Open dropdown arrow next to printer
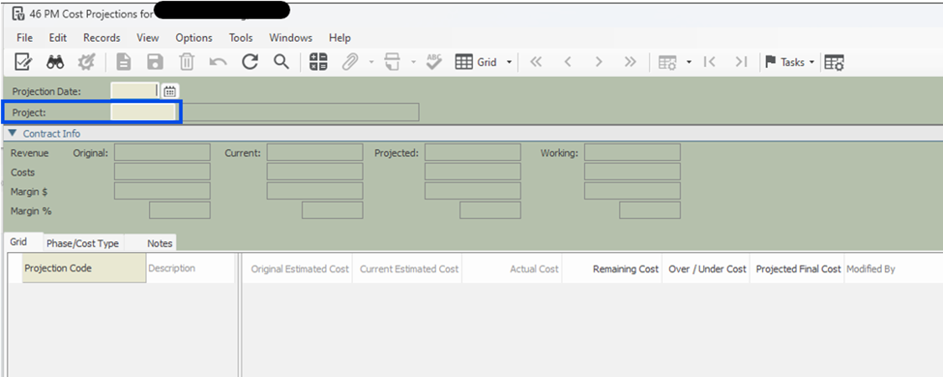Screen dimensions: 943x377 point(414,63)
